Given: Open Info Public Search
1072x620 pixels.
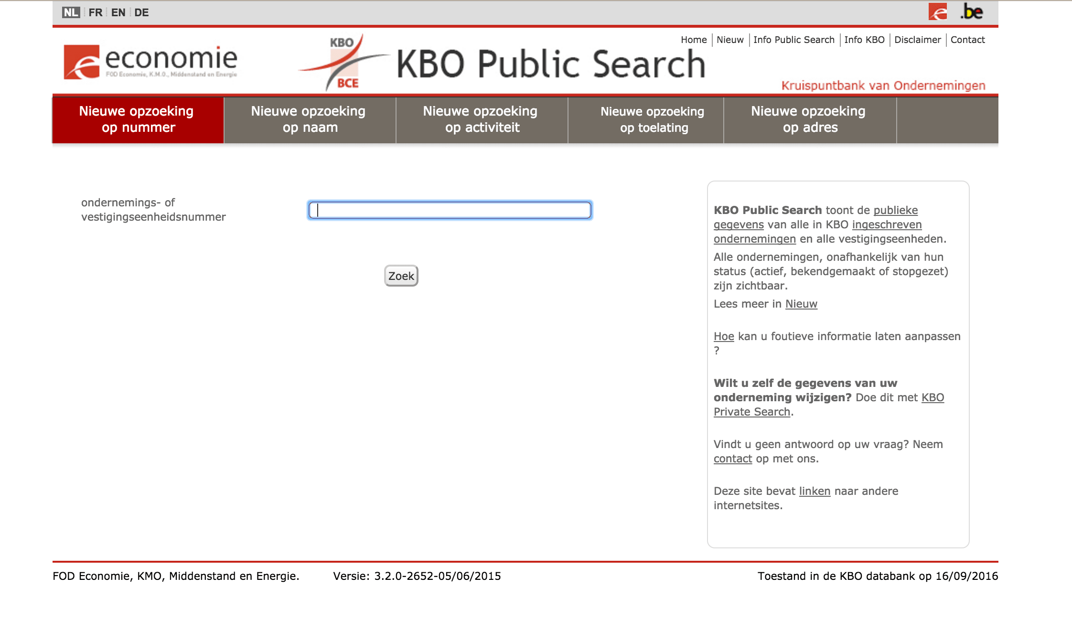Looking at the screenshot, I should [794, 40].
